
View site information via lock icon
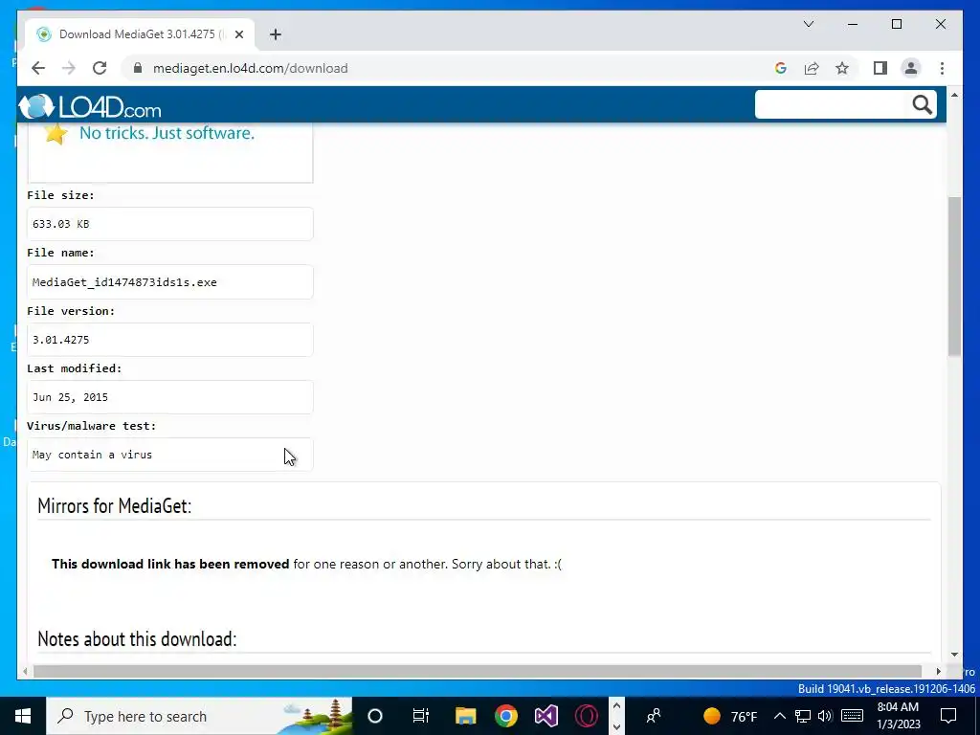138,68
